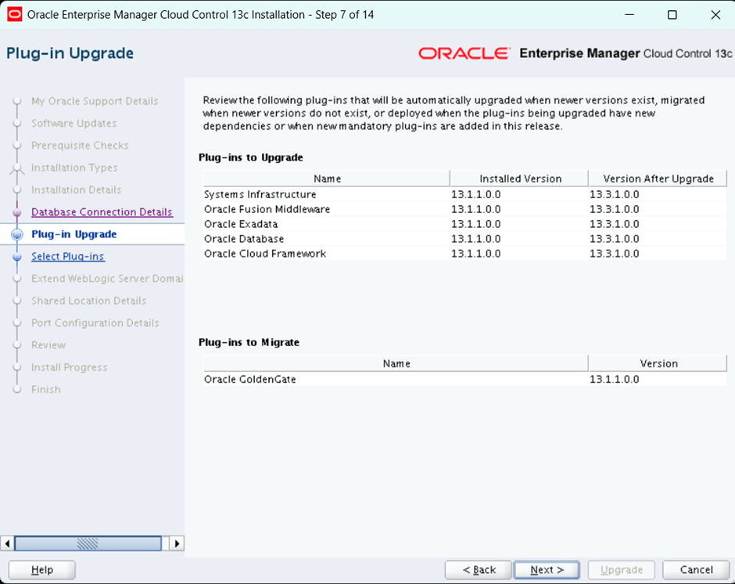Viewport: 735px width, 584px height.
Task: Maximize the installer window
Action: [672, 15]
